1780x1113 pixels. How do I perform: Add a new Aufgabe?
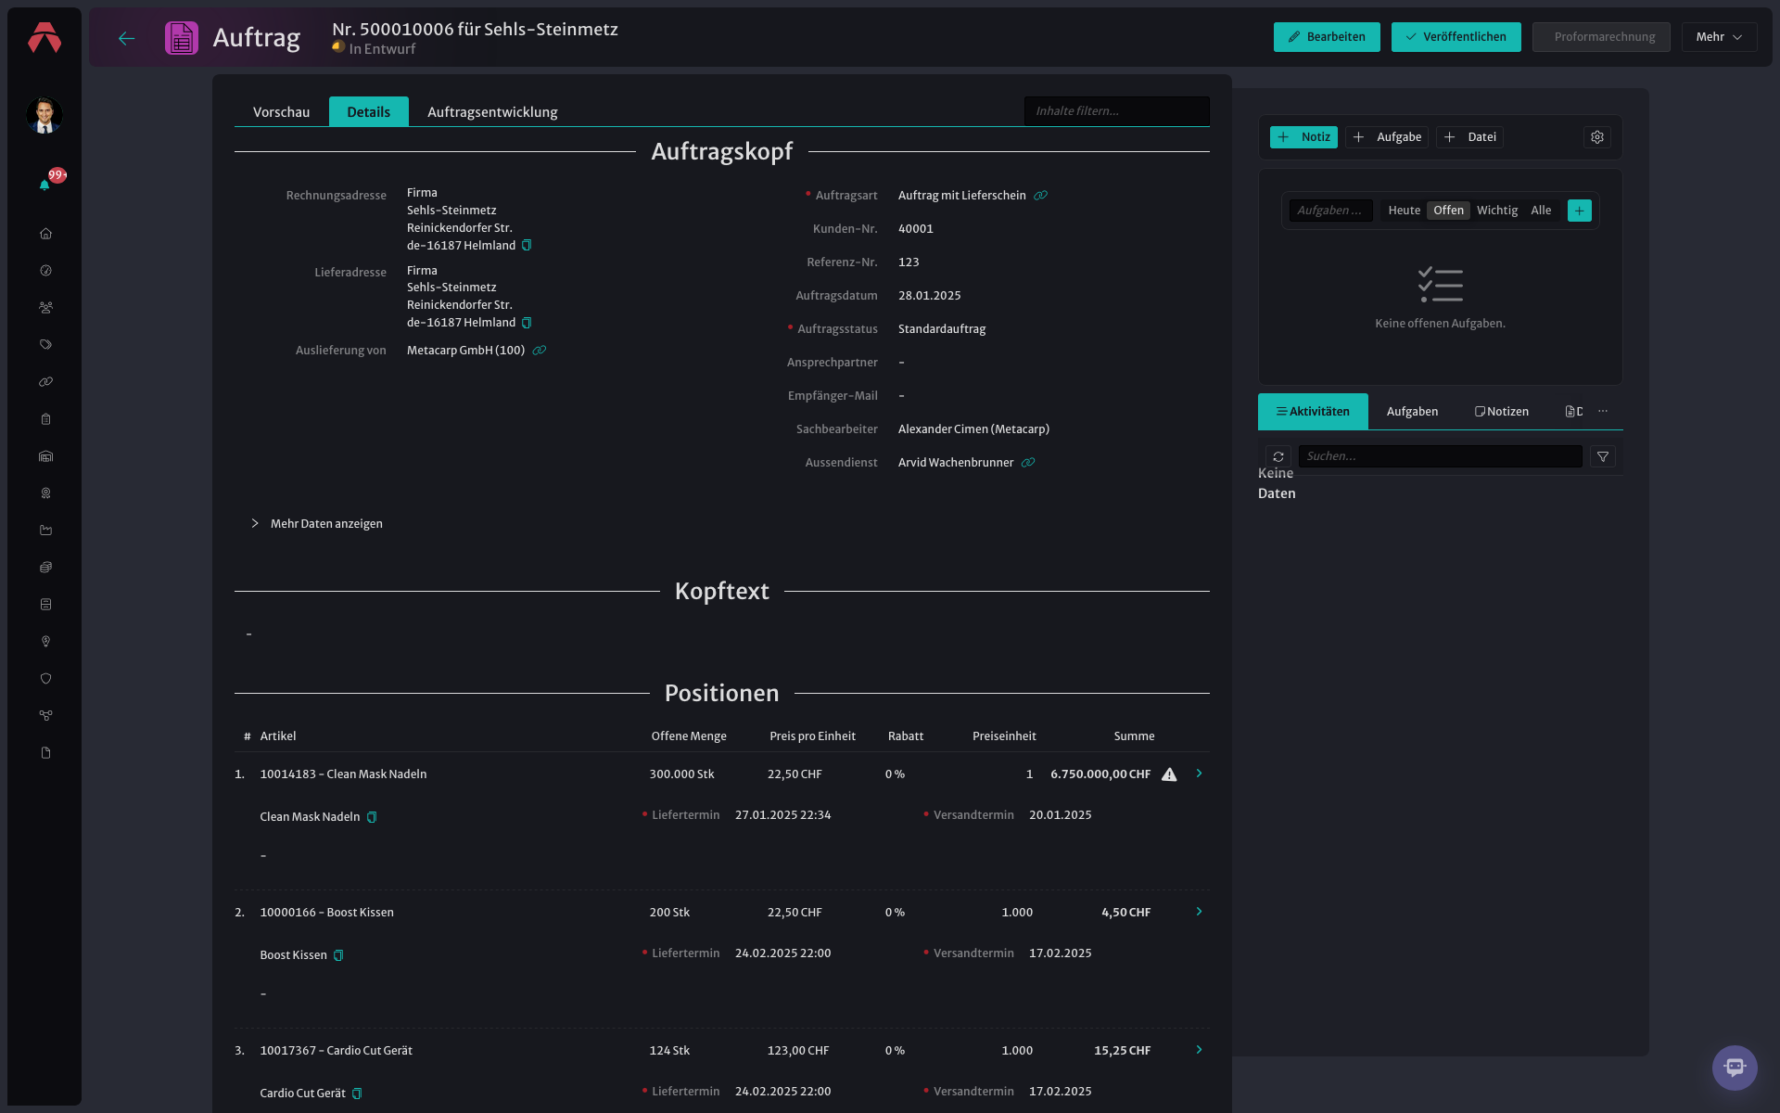coord(1387,137)
